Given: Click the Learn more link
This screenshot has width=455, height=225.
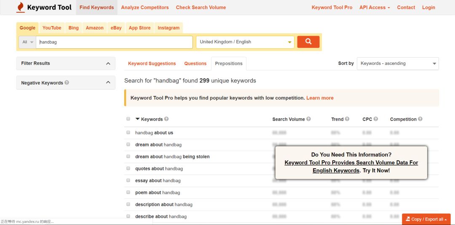Looking at the screenshot, I should pyautogui.click(x=320, y=98).
